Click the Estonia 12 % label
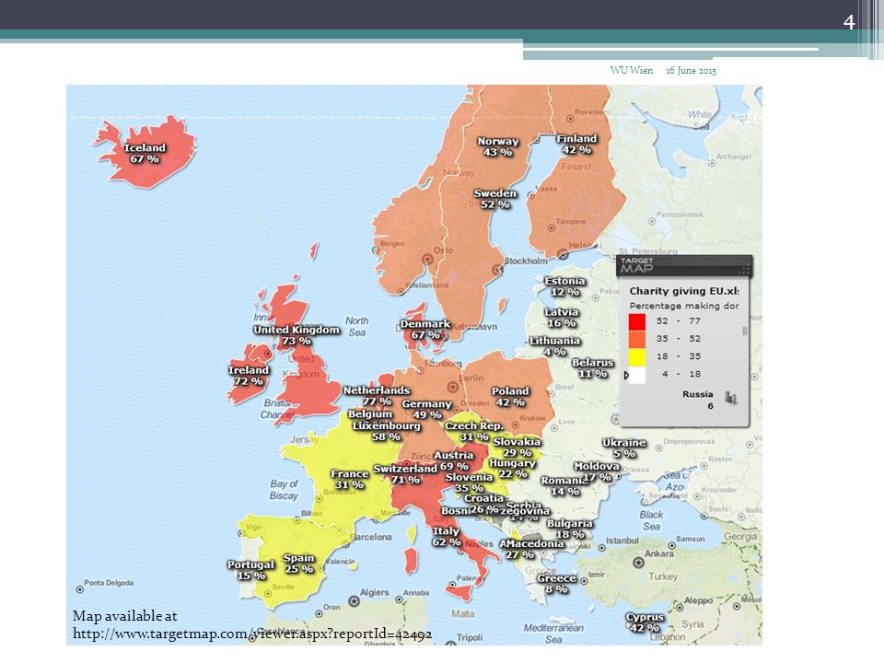The height and width of the screenshot is (663, 884). click(564, 286)
